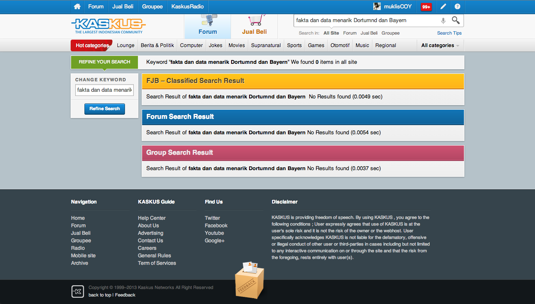Click the back to top link
The width and height of the screenshot is (535, 304).
click(100, 295)
